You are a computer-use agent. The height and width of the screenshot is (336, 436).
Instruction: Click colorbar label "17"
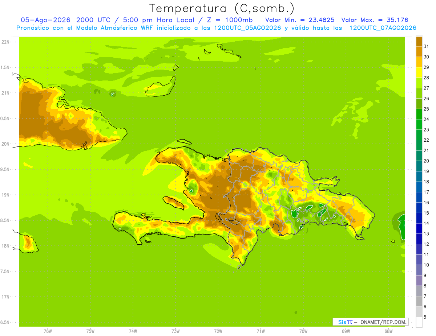[426, 192]
